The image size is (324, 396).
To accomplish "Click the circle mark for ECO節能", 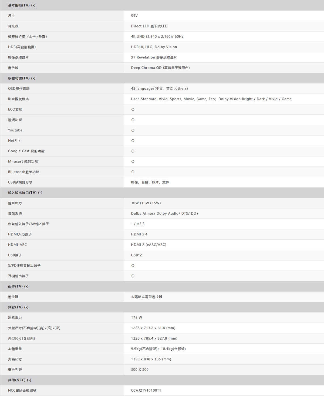I will (x=133, y=110).
